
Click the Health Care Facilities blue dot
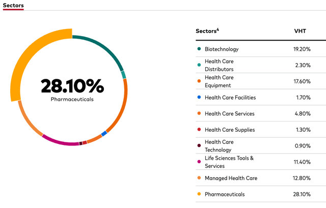[x=199, y=97]
